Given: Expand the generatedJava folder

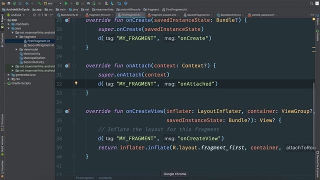Looking at the screenshot, I should pos(8,75).
